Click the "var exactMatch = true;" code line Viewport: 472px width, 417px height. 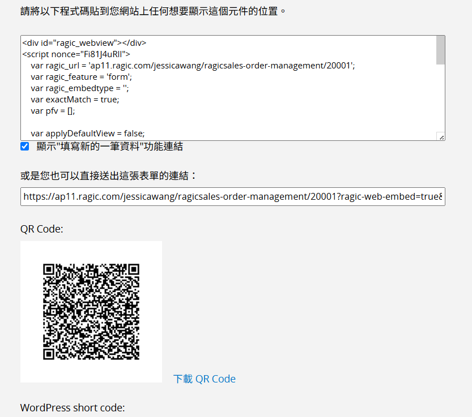click(x=75, y=100)
